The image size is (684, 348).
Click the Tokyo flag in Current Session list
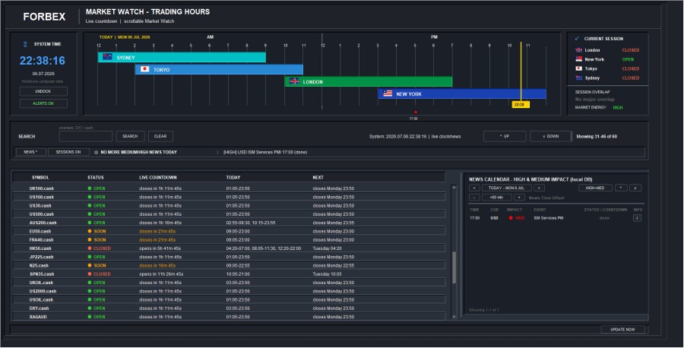579,68
